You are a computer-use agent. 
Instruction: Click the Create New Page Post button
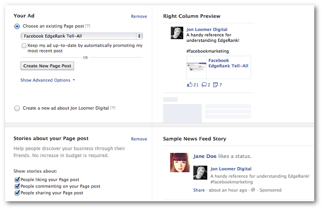tap(47, 66)
